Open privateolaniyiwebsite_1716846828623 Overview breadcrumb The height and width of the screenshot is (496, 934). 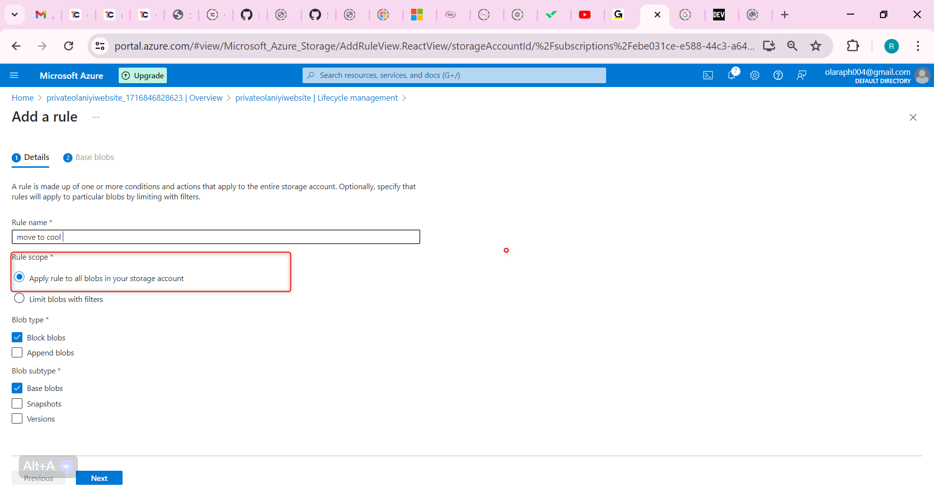(x=134, y=98)
